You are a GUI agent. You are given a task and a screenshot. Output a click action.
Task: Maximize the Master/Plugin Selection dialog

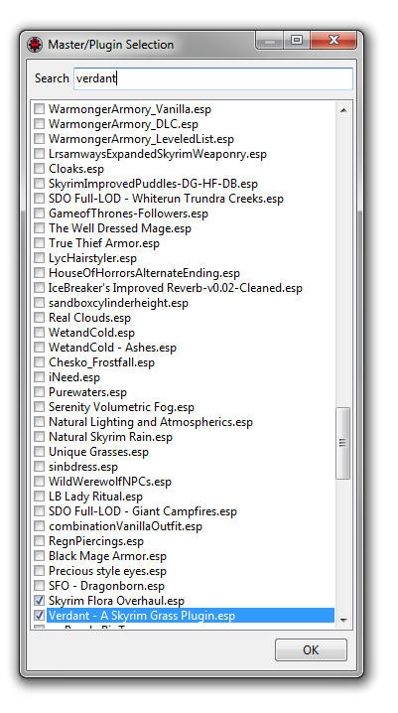click(x=297, y=41)
